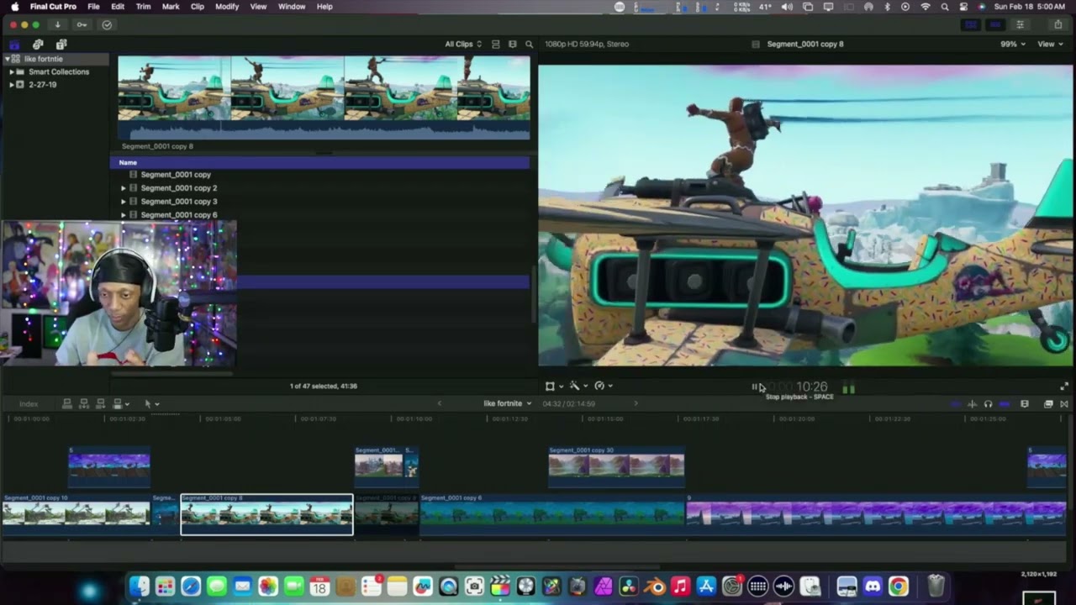The height and width of the screenshot is (605, 1076).
Task: Open Finder from the Dock
Action: pyautogui.click(x=140, y=586)
